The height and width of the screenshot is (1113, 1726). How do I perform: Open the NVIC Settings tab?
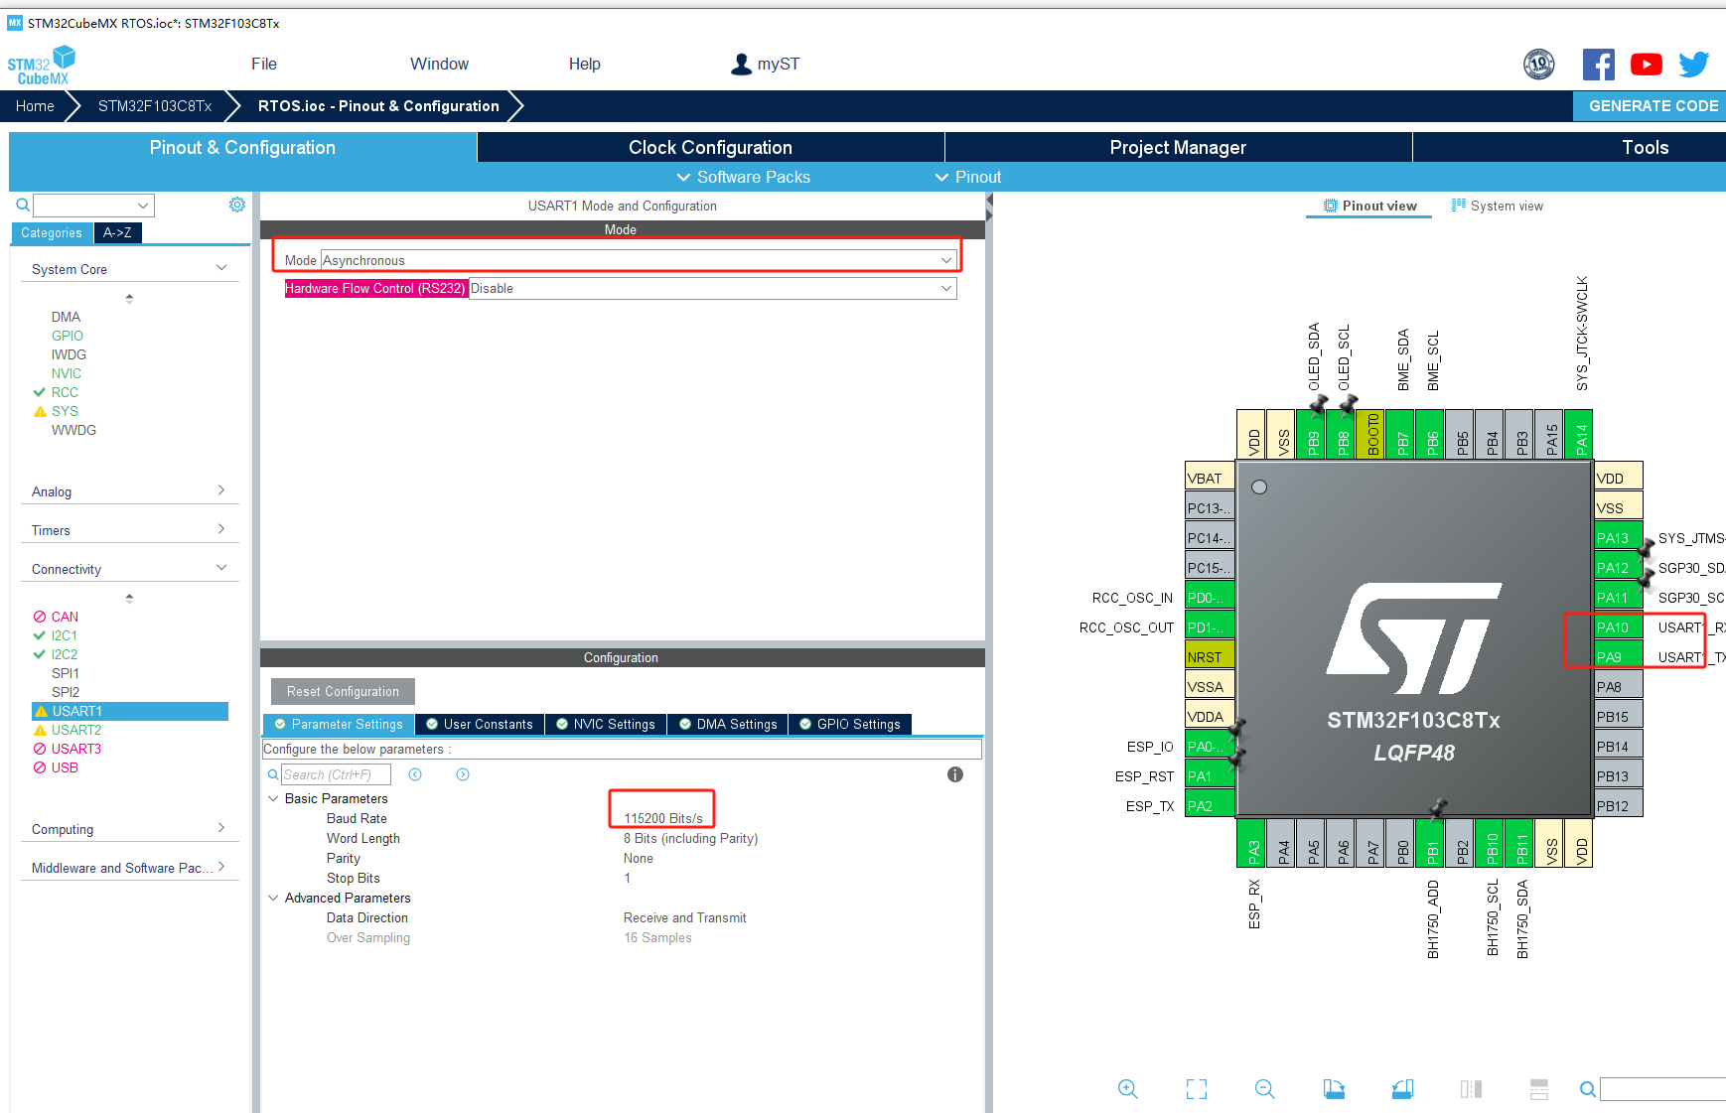[x=605, y=724]
